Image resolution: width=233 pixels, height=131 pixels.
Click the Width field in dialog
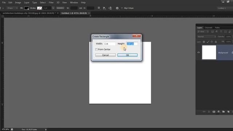click(109, 44)
